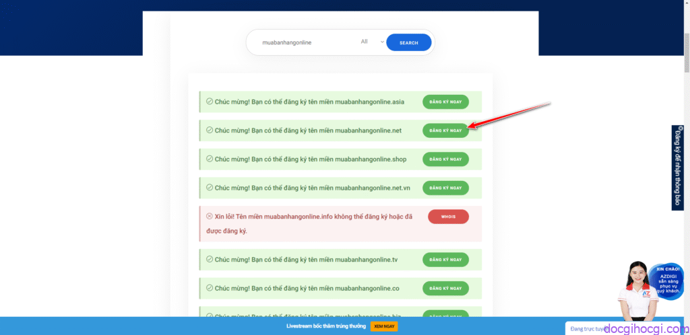Register muabanhangonline.shop with Đăng ký ngay
This screenshot has width=690, height=335.
[x=446, y=159]
